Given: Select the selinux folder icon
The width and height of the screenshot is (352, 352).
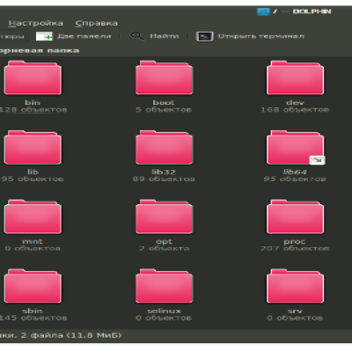Looking at the screenshot, I should click(164, 286).
